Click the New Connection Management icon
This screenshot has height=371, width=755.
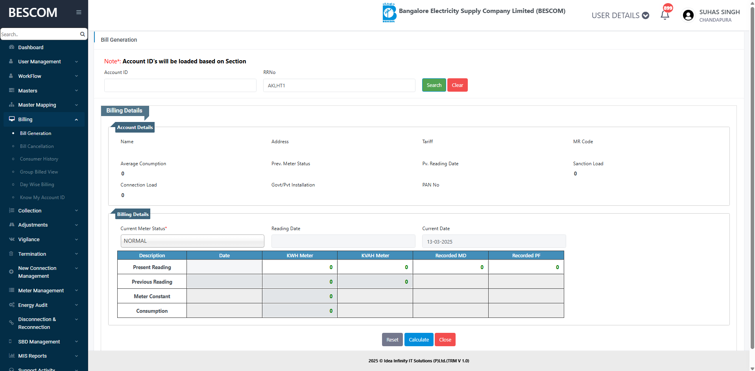pyautogui.click(x=11, y=272)
